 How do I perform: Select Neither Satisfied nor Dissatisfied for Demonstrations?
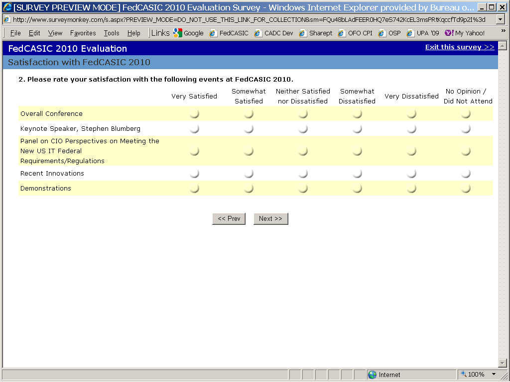[x=303, y=189]
